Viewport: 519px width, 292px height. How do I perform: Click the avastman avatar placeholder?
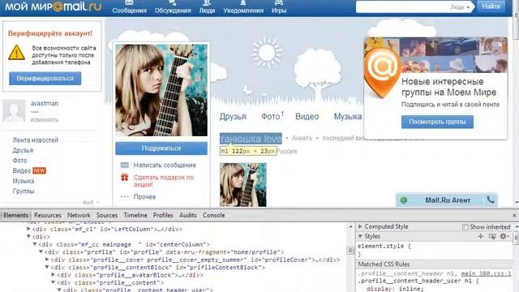click(14, 110)
